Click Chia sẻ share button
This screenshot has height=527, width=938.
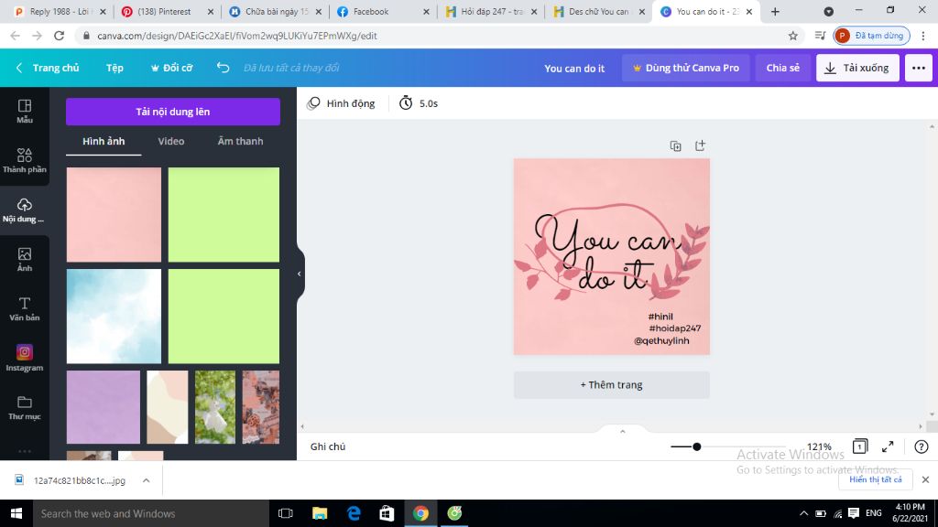coord(782,68)
